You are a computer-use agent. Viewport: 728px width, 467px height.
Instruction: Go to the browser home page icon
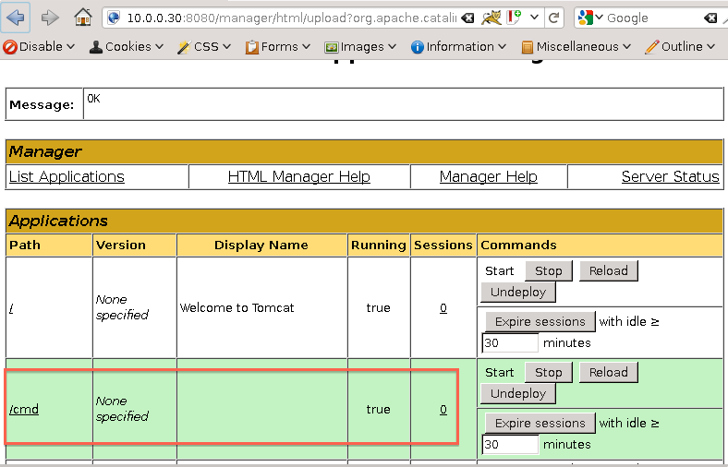pyautogui.click(x=83, y=17)
